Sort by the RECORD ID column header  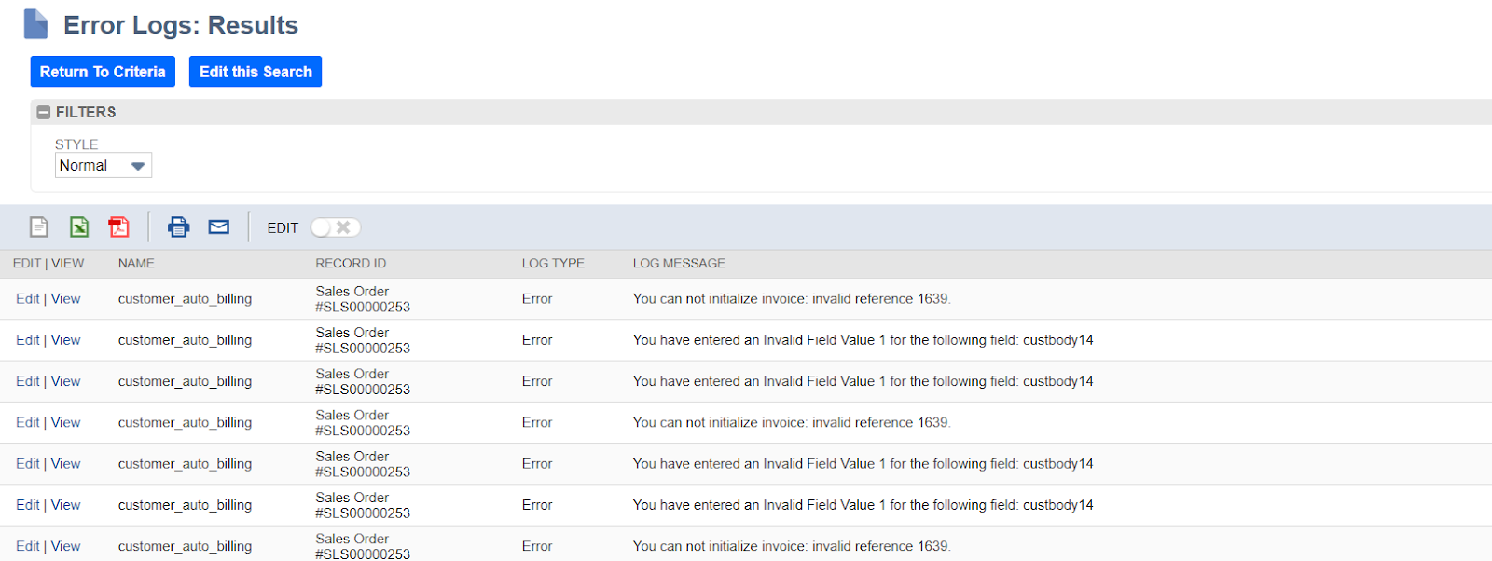[x=351, y=264]
